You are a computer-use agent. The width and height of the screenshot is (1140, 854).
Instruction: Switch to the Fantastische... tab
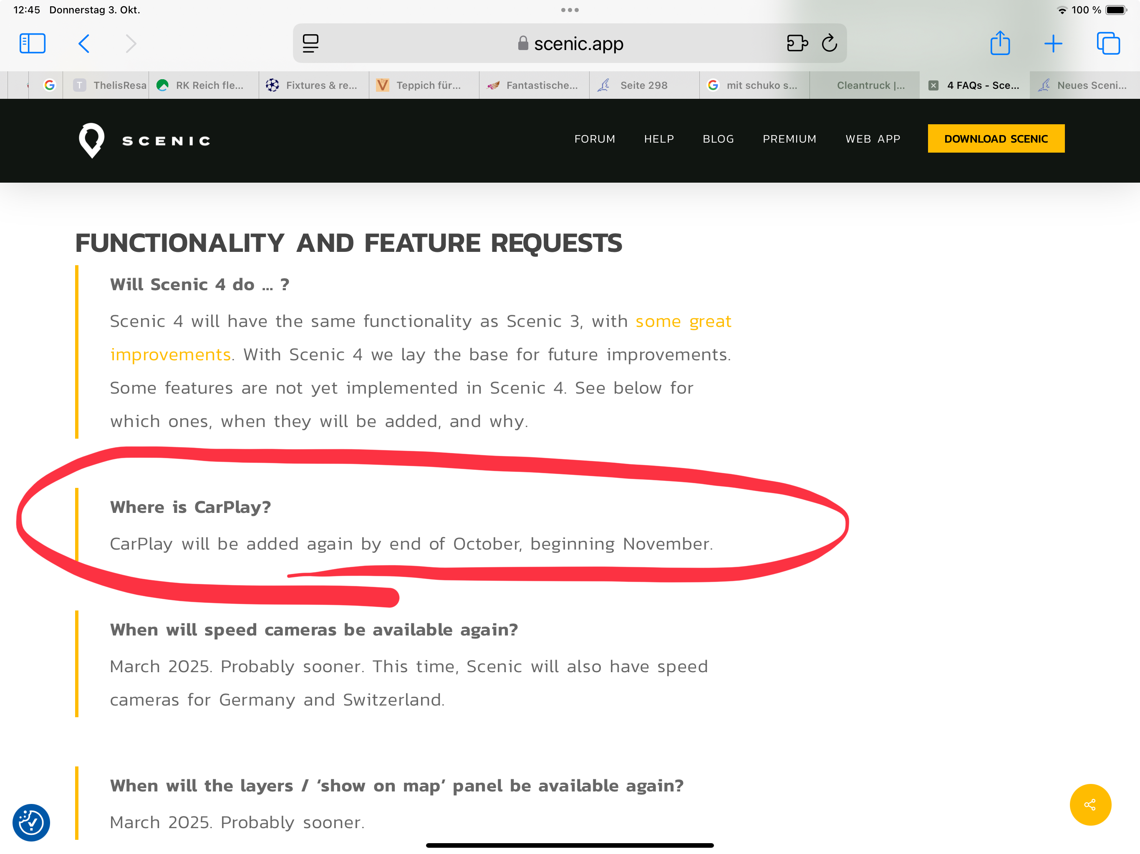(535, 85)
